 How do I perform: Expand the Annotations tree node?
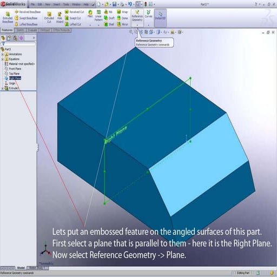2,54
